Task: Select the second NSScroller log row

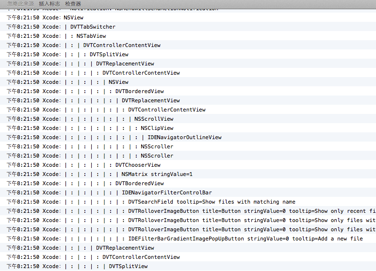Action: (x=157, y=156)
